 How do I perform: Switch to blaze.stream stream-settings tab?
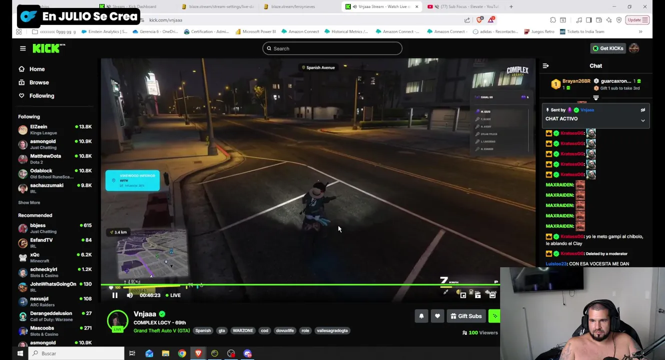click(219, 6)
